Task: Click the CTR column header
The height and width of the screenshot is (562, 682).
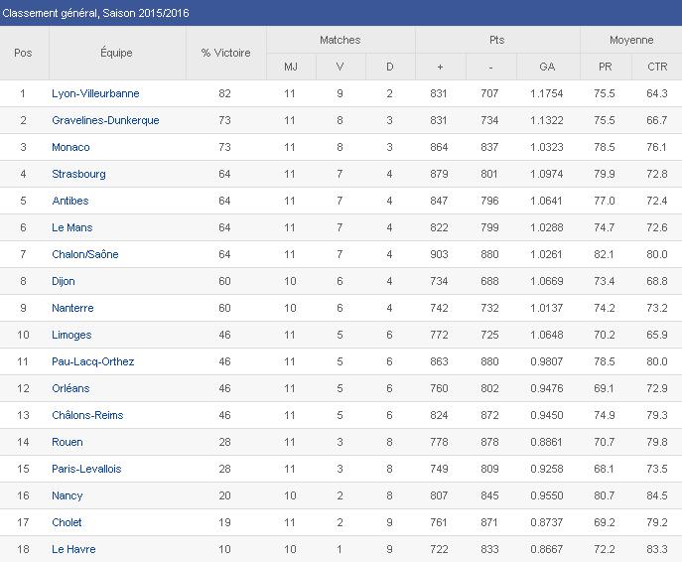Action: pyautogui.click(x=656, y=67)
